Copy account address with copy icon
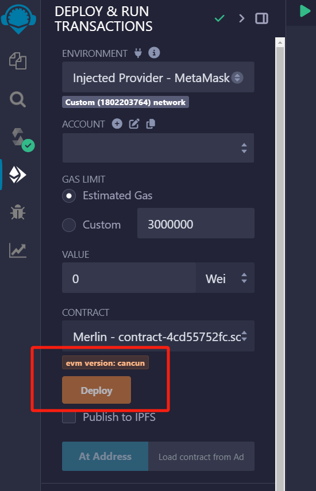 (151, 123)
